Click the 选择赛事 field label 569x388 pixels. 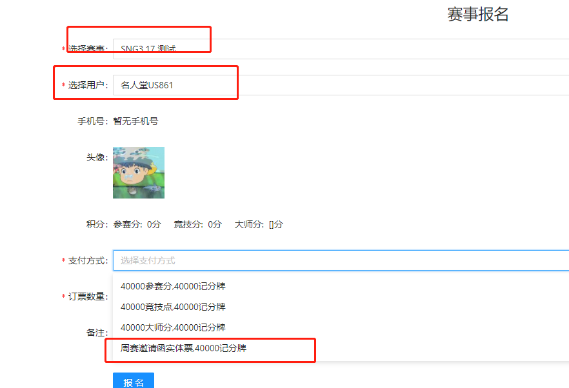click(x=87, y=50)
